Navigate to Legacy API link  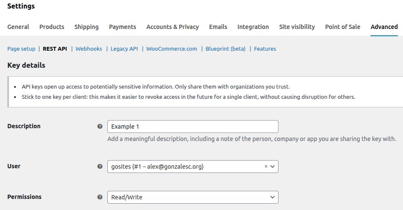pyautogui.click(x=124, y=49)
